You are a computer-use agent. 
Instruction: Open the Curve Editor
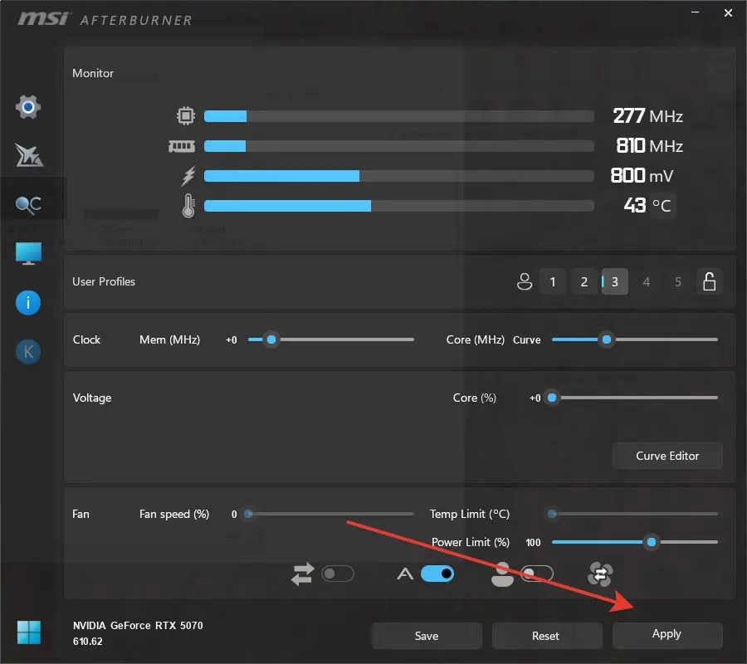667,456
